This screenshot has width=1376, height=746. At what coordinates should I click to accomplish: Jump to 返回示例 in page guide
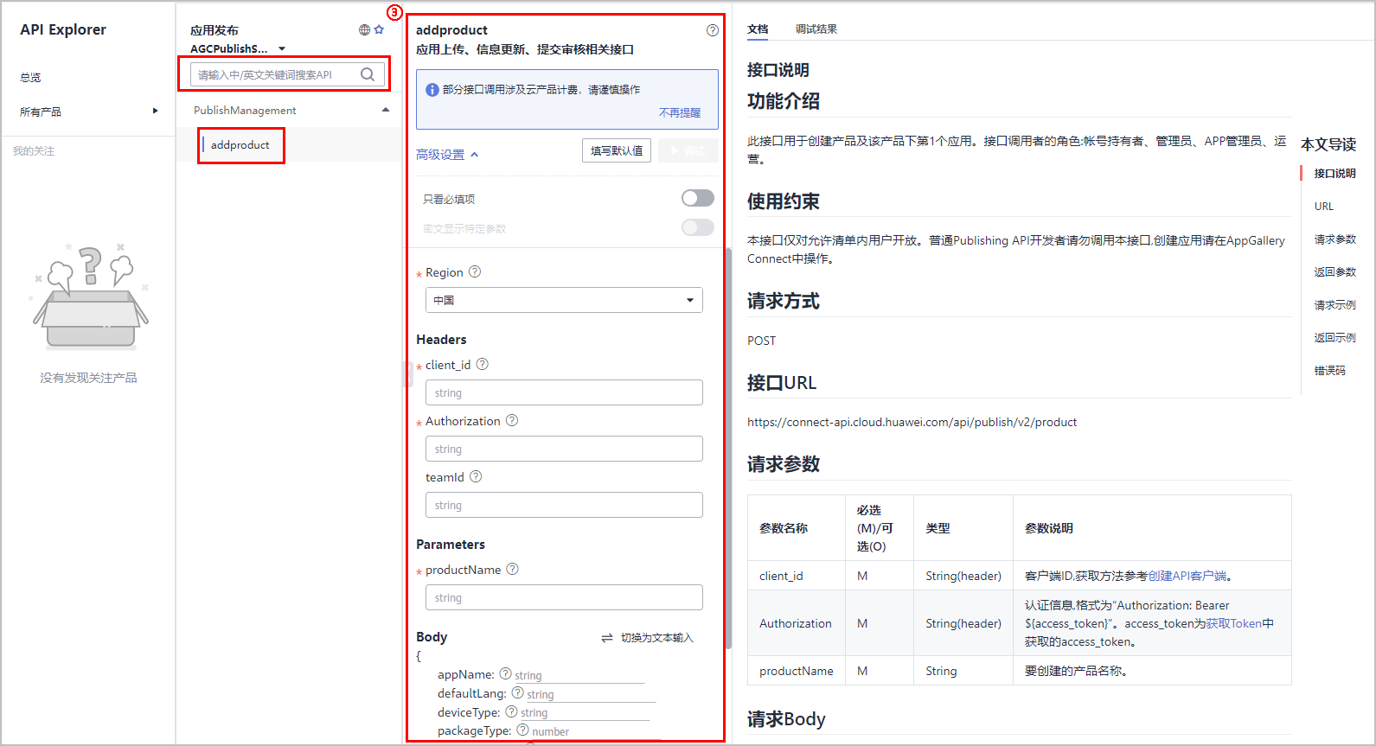(x=1334, y=337)
